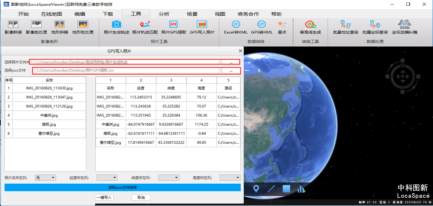
Task: Open the 帮助 ribbon tab
Action: pos(276,14)
